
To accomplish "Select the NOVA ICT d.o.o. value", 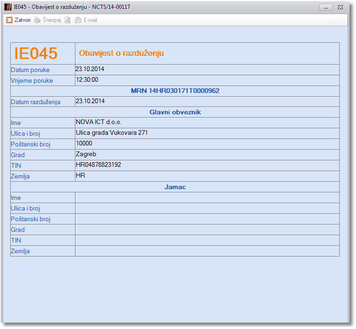I will click(99, 122).
